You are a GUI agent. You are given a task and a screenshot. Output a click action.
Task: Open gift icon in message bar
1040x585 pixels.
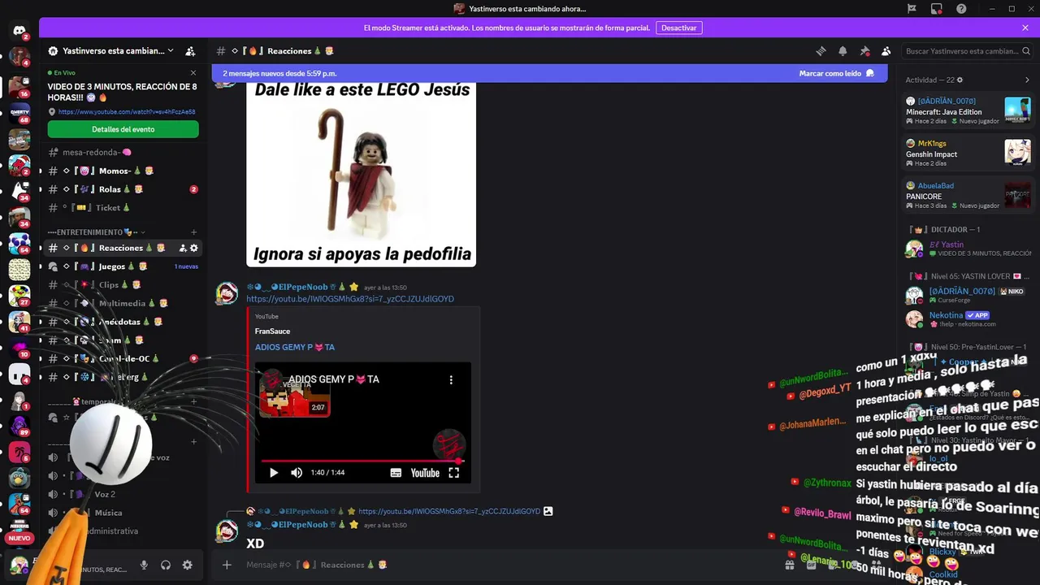[789, 565]
